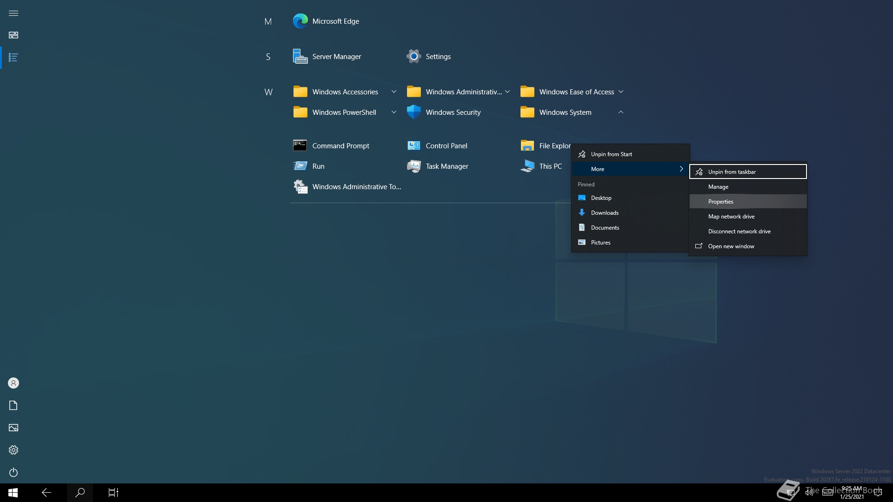The width and height of the screenshot is (893, 502).
Task: Switch to Pinned tiles view in Start sidebar
Action: point(13,35)
